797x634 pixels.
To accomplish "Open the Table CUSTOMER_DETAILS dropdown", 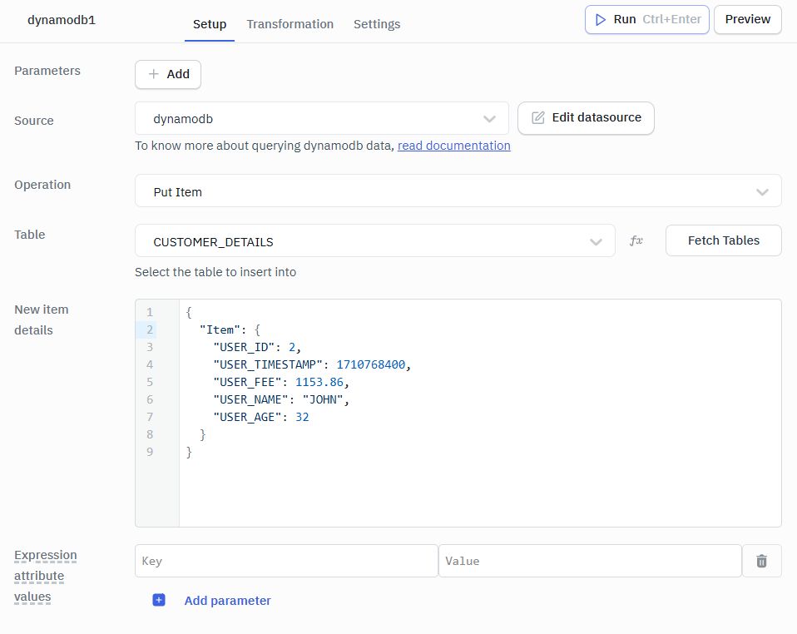I will [x=375, y=240].
